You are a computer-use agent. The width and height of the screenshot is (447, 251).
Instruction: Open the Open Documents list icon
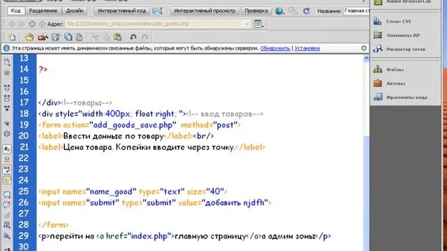click(x=7, y=62)
